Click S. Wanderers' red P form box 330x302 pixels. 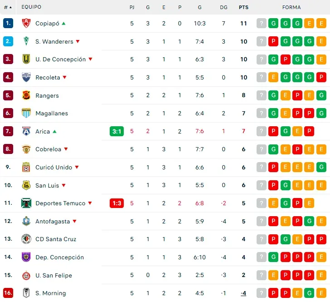273,41
